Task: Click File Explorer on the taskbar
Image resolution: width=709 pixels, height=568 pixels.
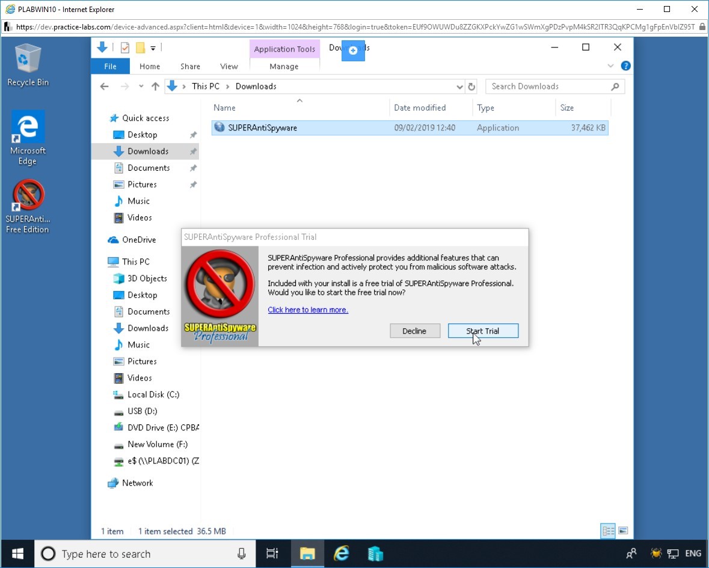Action: [x=307, y=554]
